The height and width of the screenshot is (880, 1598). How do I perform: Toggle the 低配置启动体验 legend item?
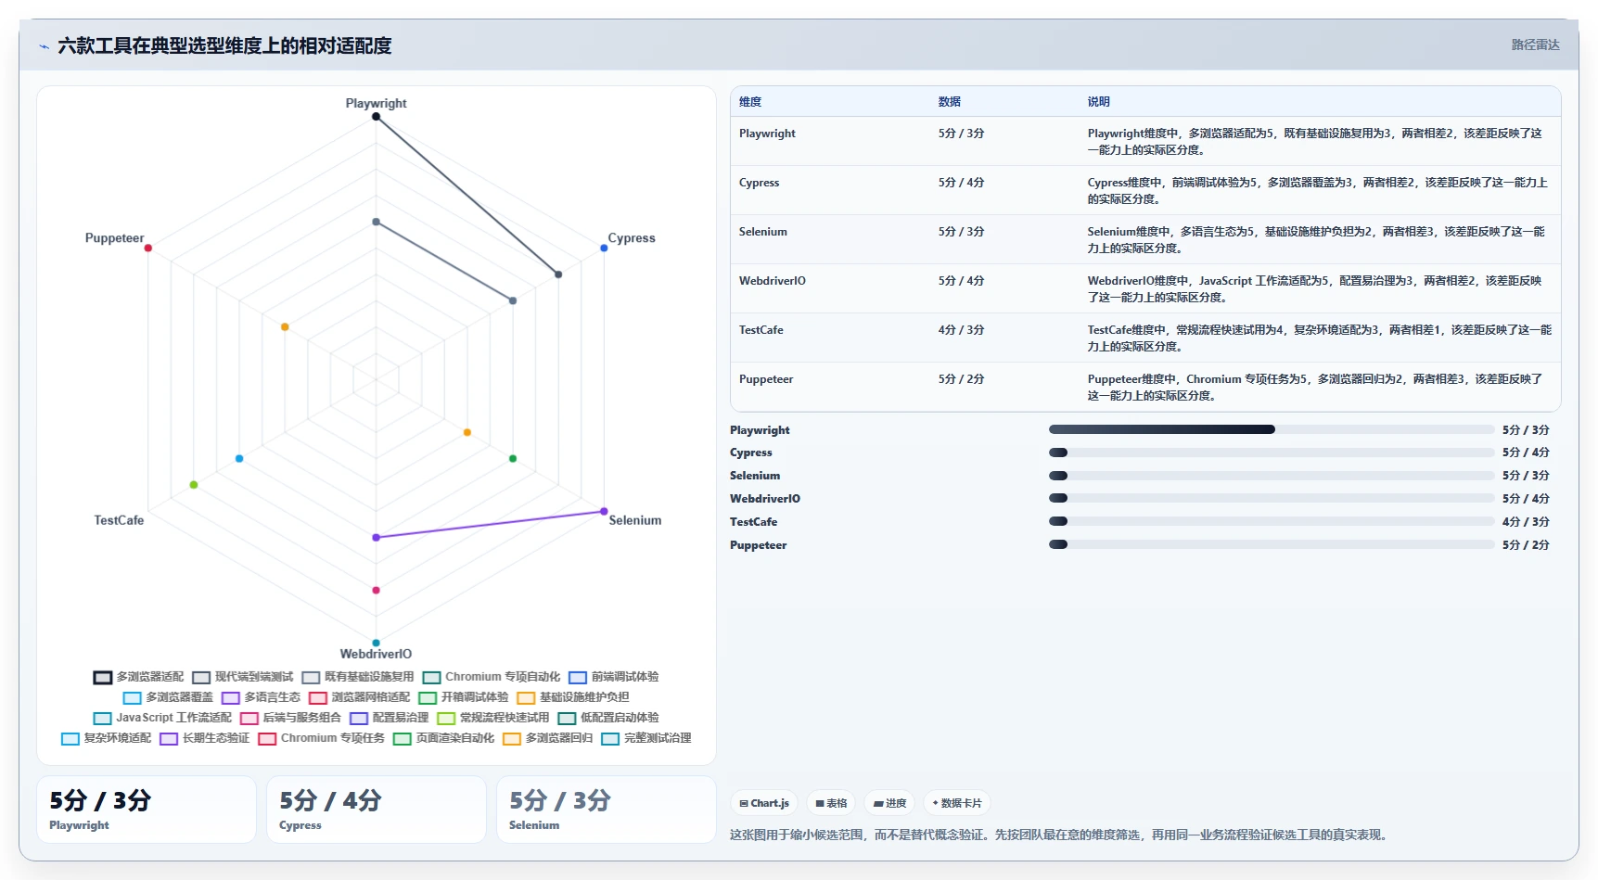[608, 718]
